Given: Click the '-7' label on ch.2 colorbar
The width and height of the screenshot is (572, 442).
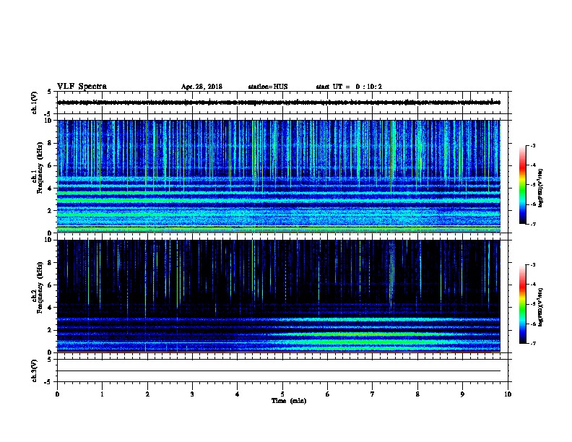Looking at the screenshot, I should pos(532,344).
